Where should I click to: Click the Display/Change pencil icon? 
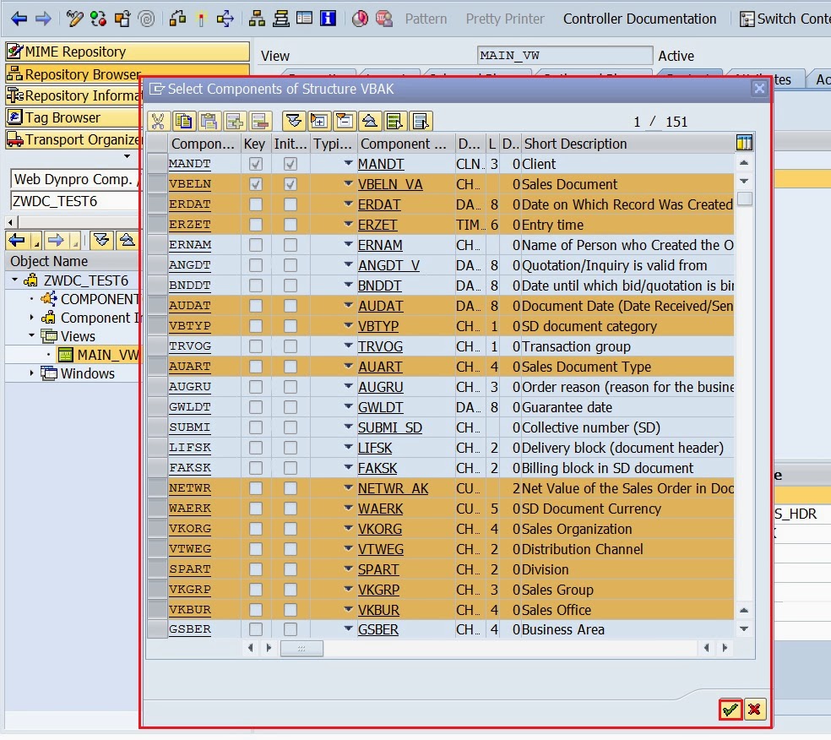(x=74, y=18)
